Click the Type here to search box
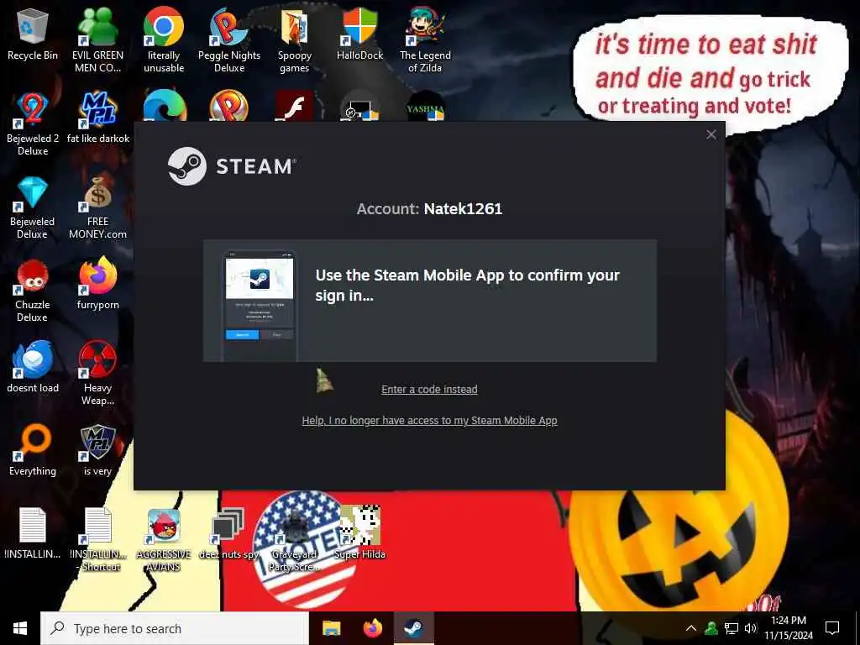 (175, 628)
